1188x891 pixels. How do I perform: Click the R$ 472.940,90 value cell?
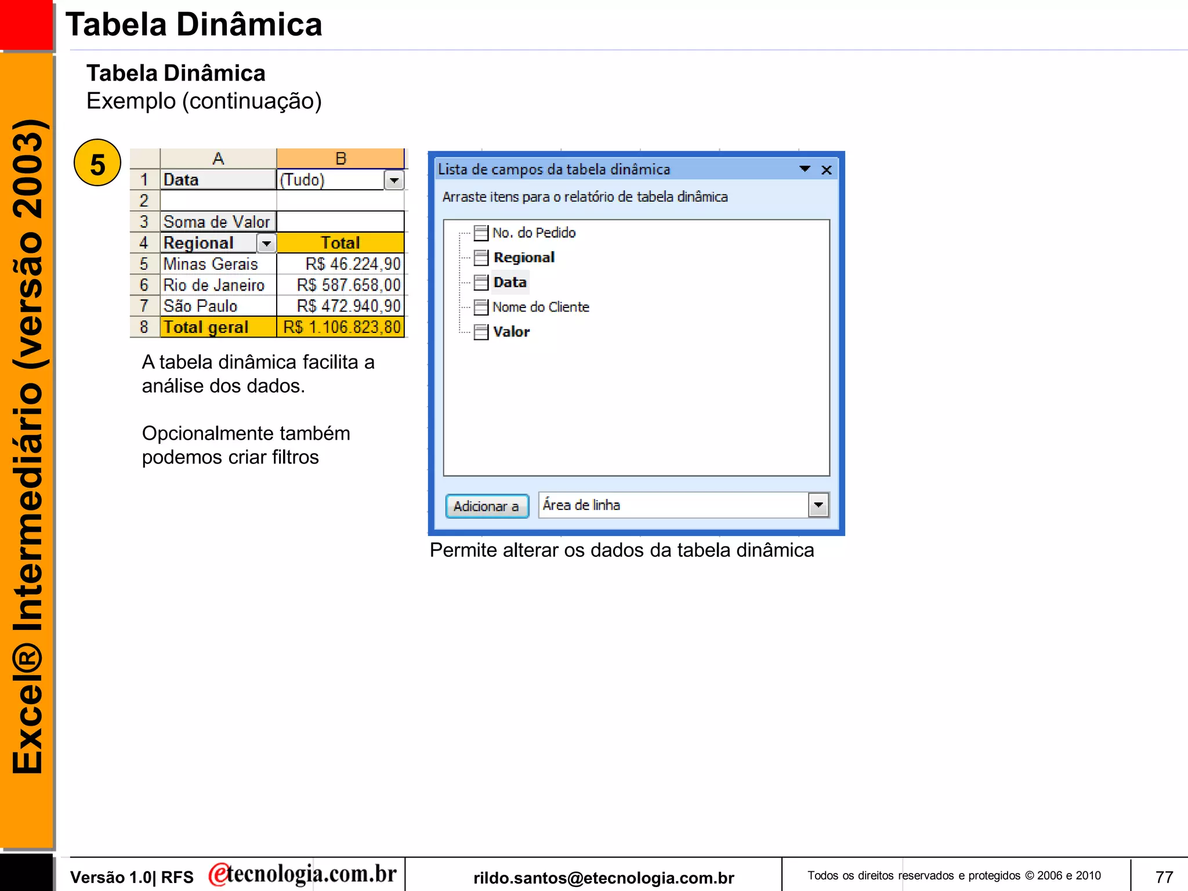click(x=341, y=306)
